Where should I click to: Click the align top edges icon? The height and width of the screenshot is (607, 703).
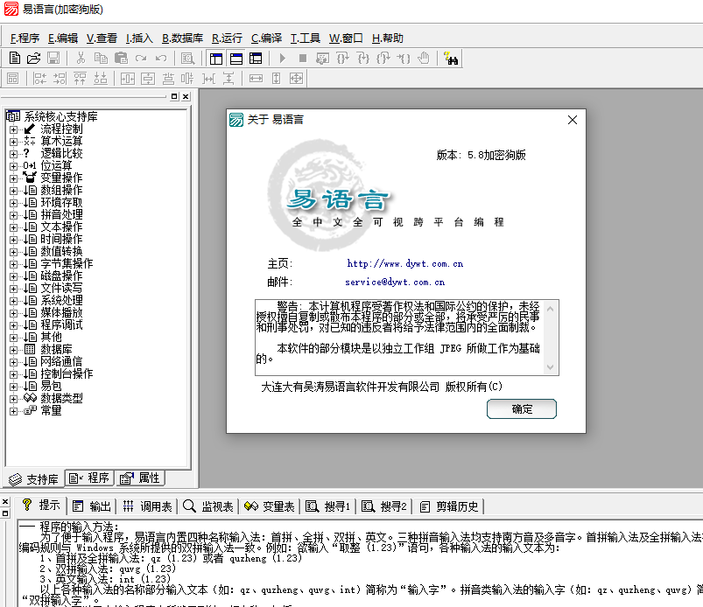pyautogui.click(x=80, y=79)
